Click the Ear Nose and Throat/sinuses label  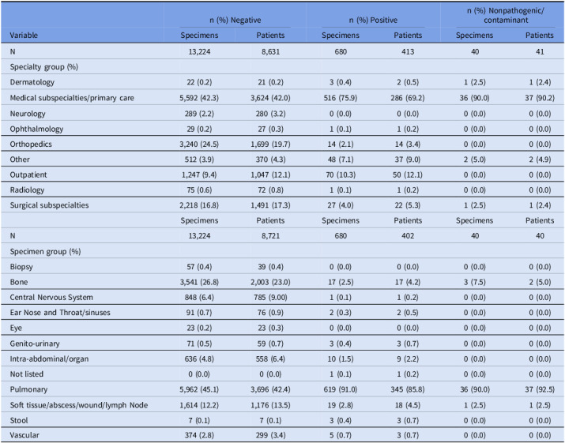60,313
